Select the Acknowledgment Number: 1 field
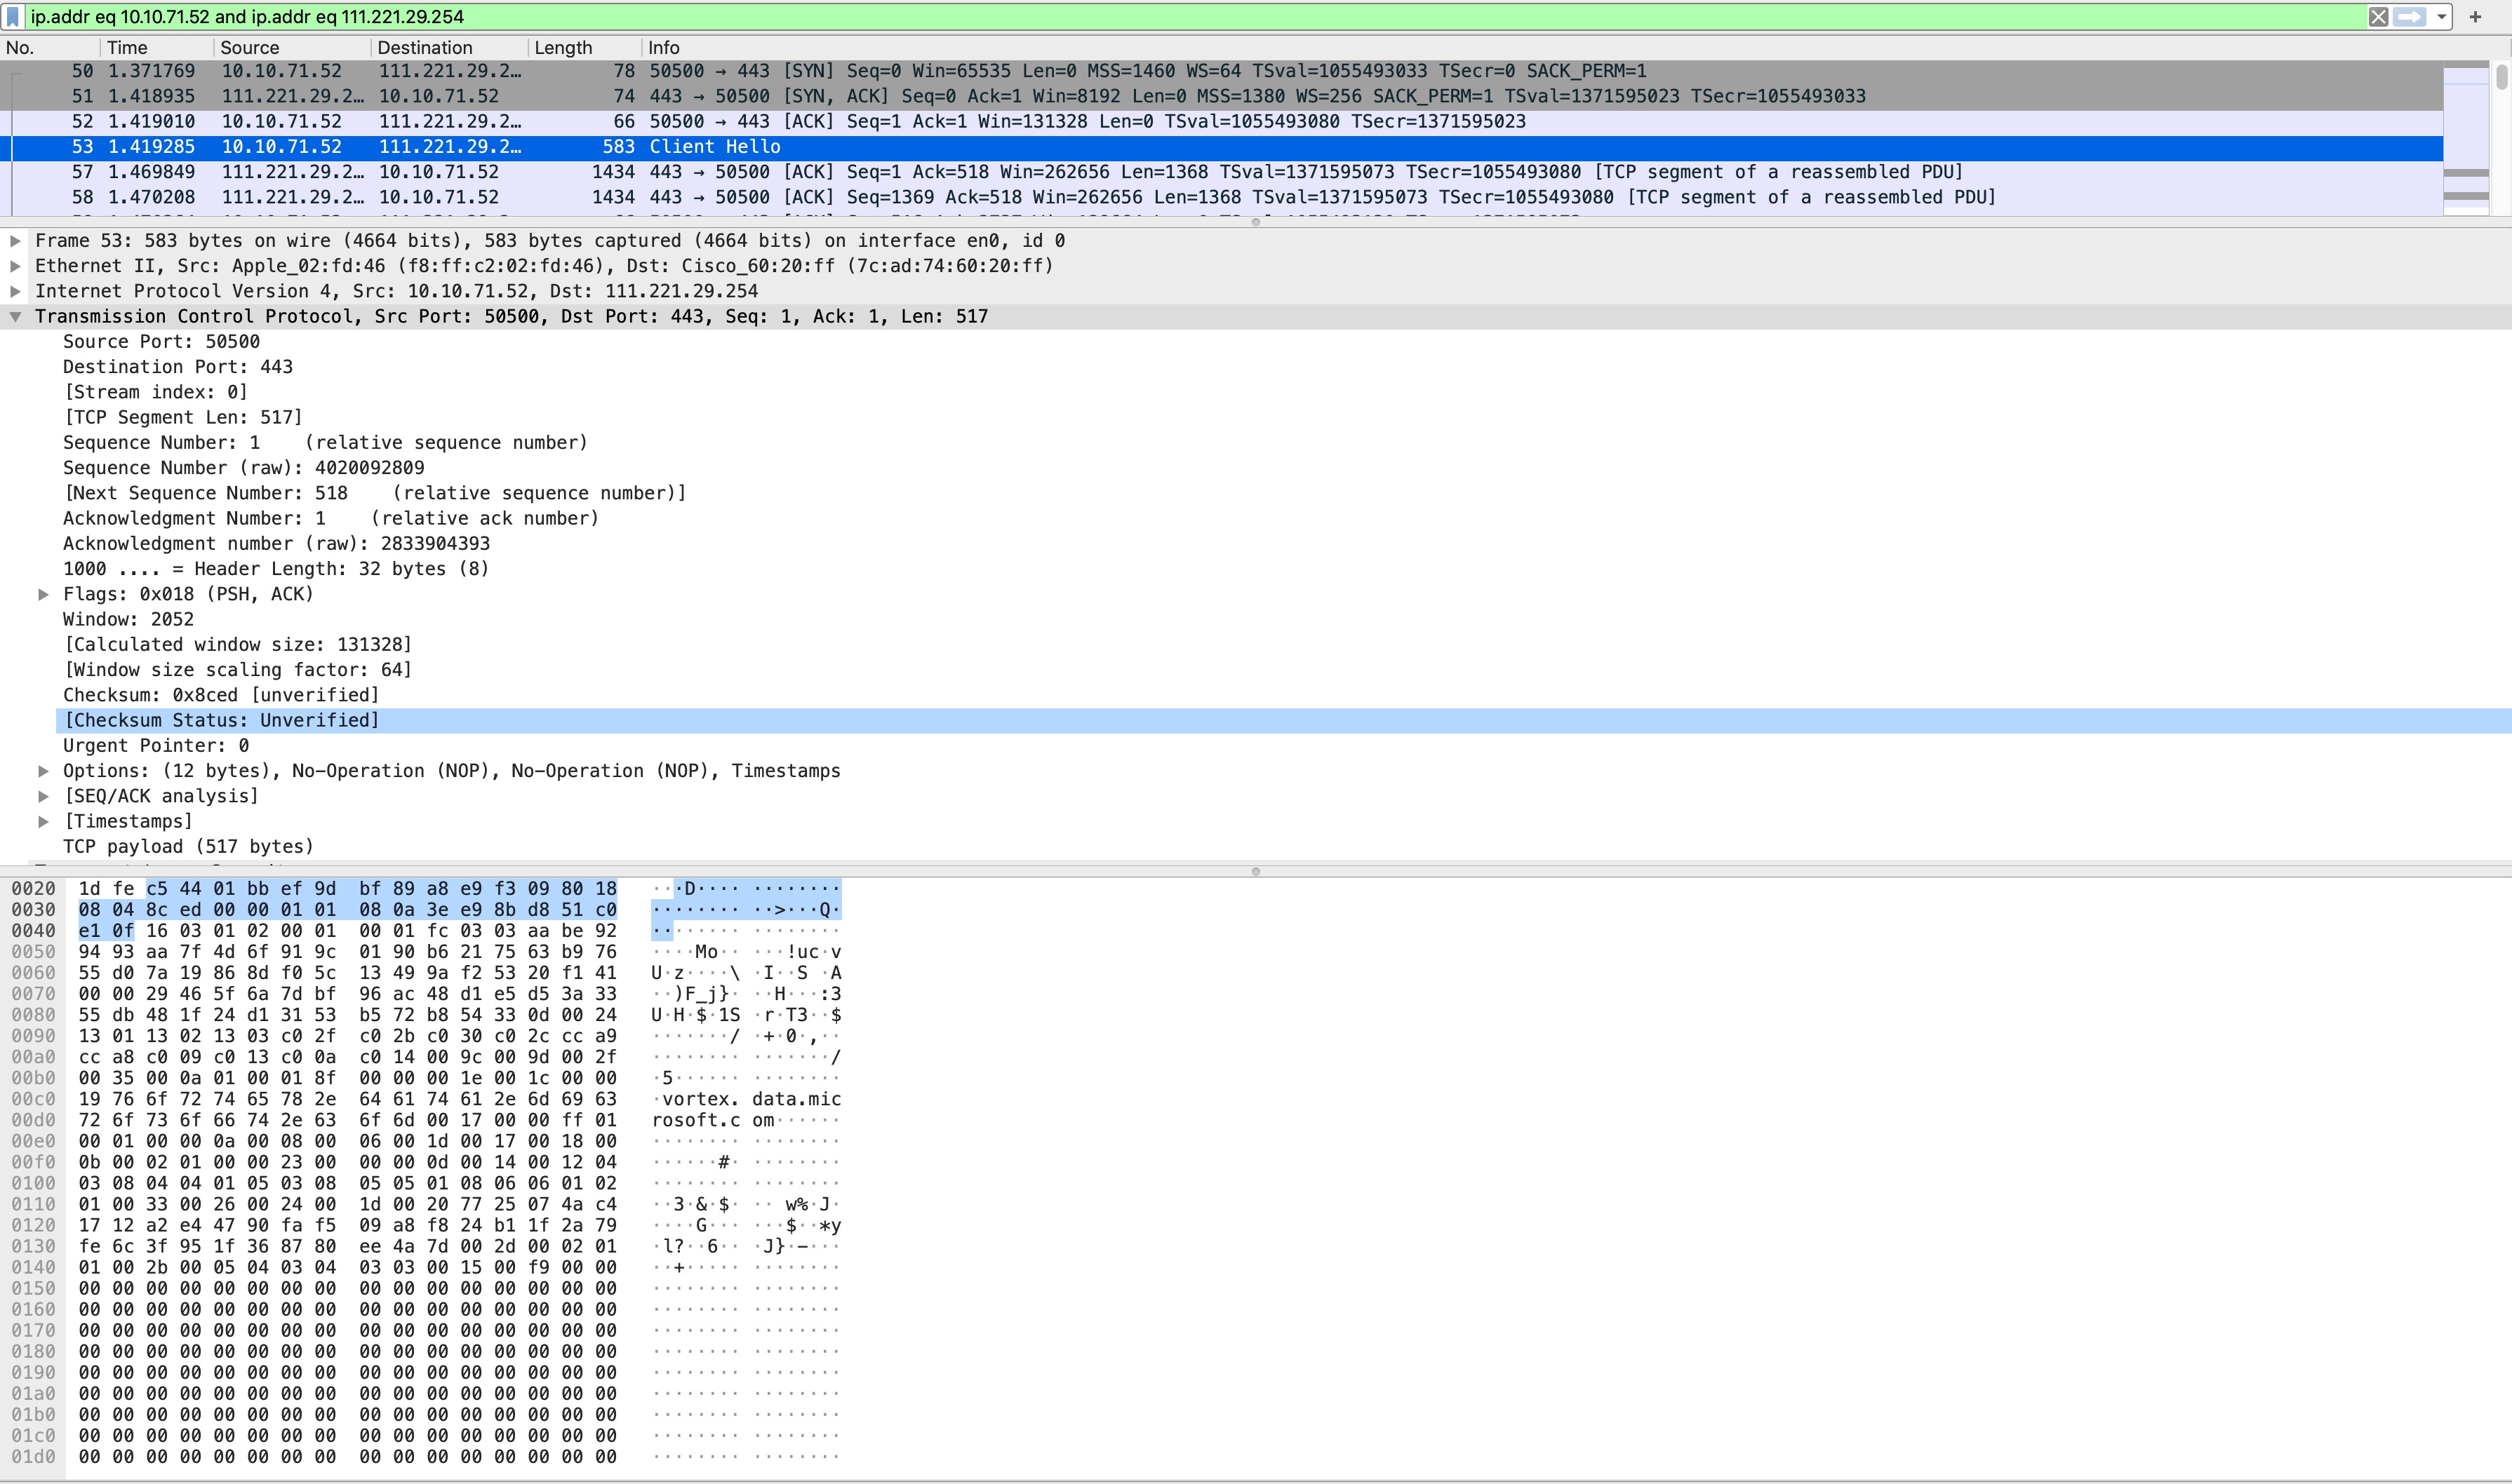2512x1484 pixels. click(331, 518)
